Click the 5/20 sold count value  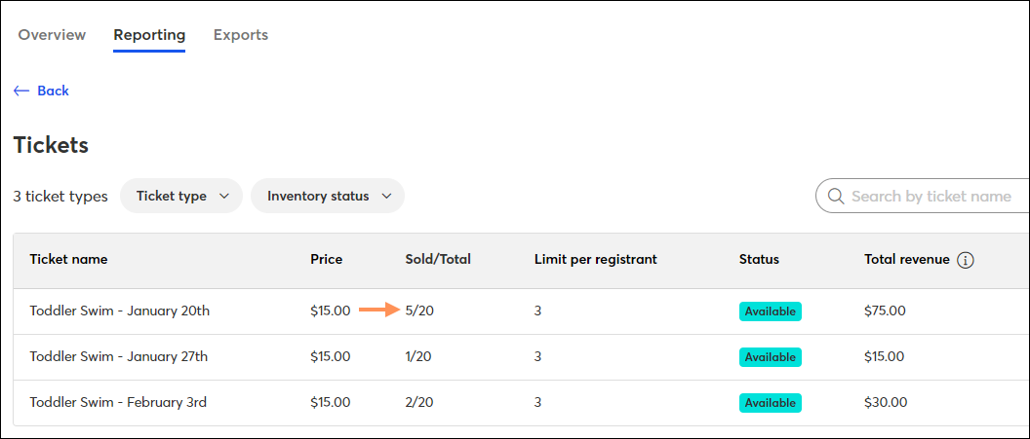click(419, 311)
